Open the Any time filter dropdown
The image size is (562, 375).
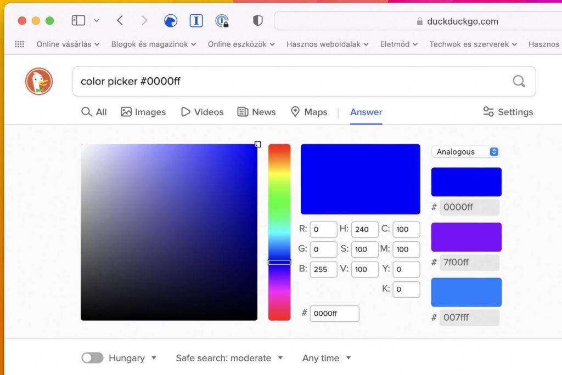(x=327, y=358)
